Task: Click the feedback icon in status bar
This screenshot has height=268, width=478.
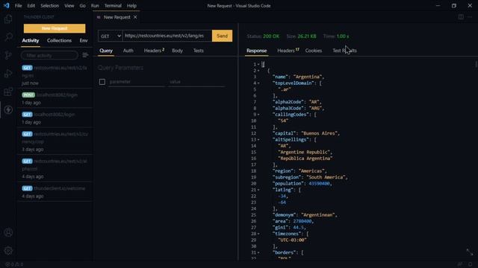Action: tap(460, 264)
